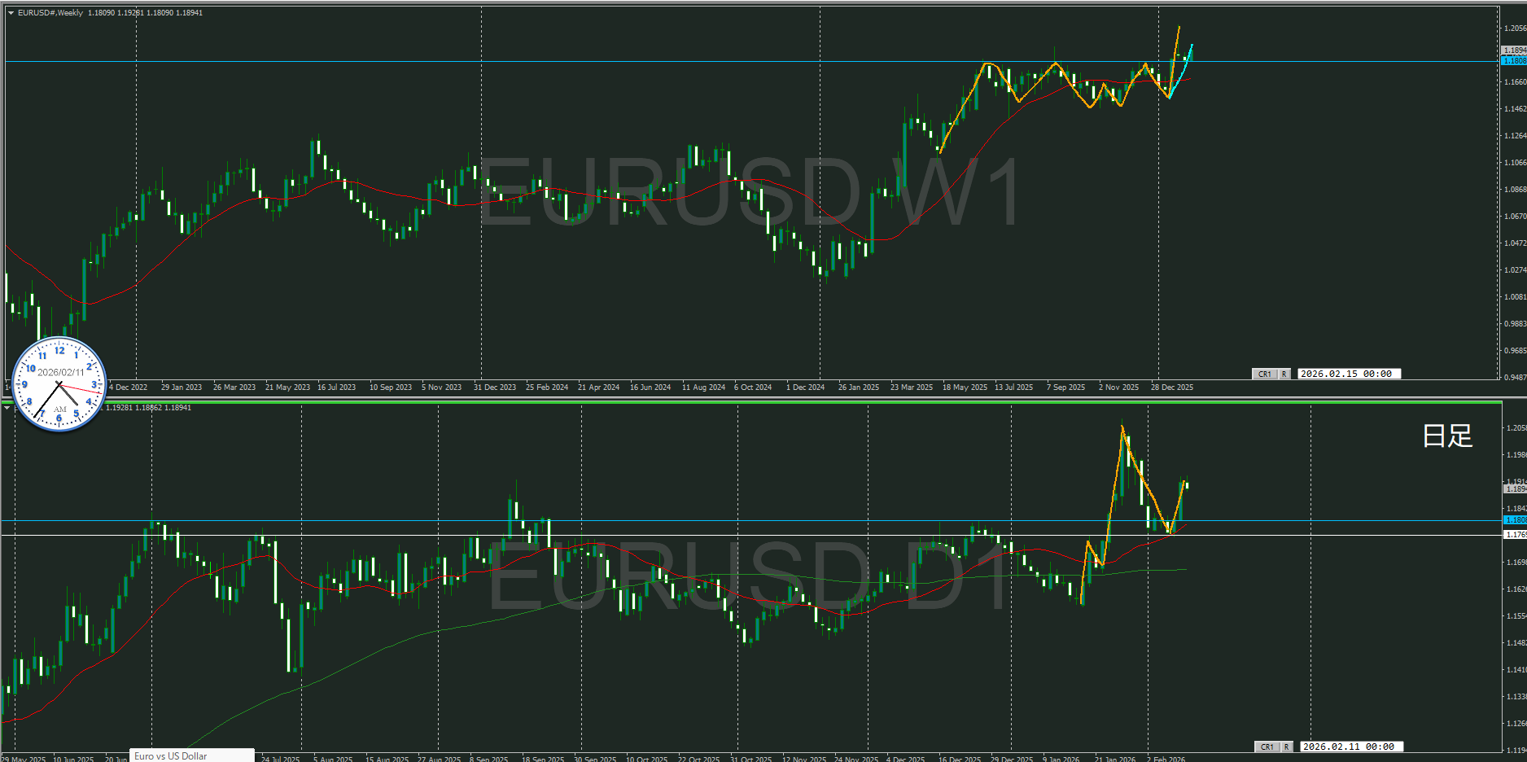Click the analog clock widget
The height and width of the screenshot is (762, 1527).
[59, 384]
